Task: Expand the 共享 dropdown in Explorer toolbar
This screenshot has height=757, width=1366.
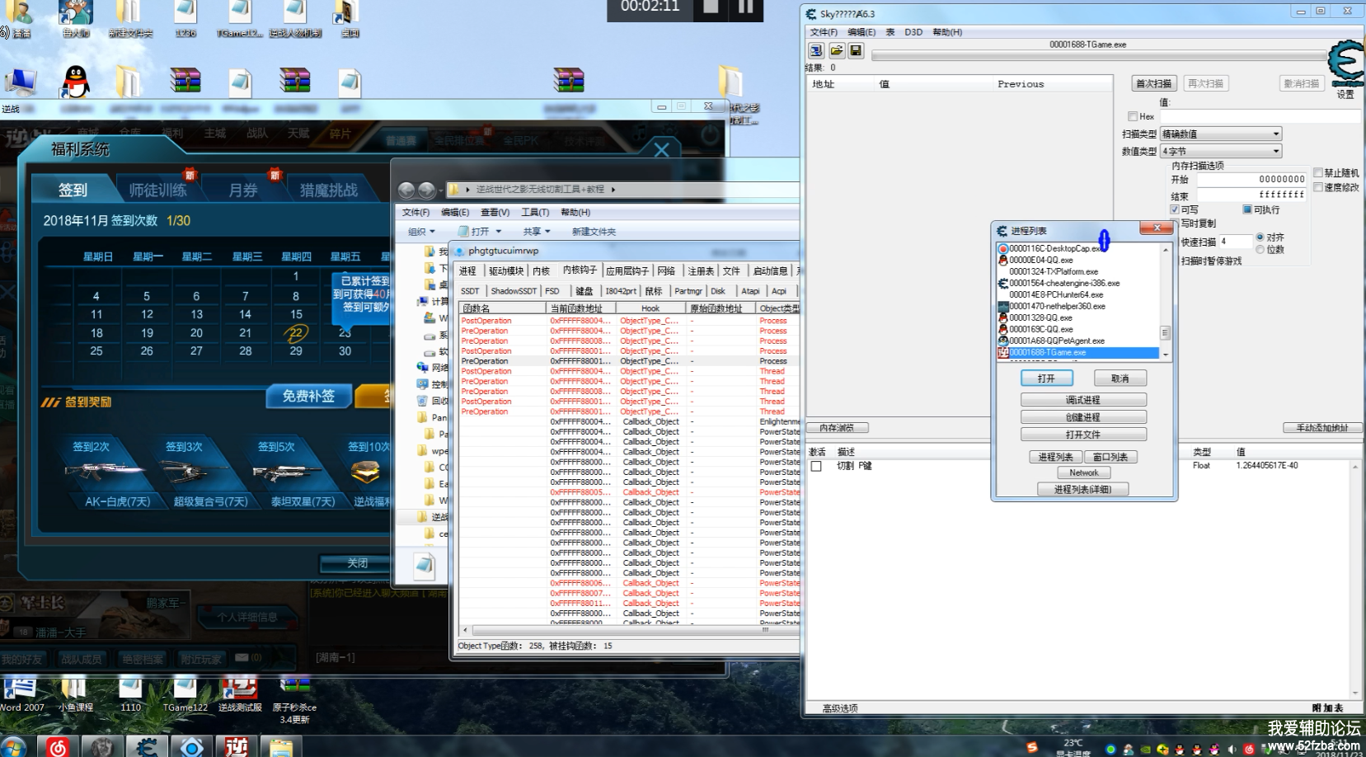Action: pos(536,232)
